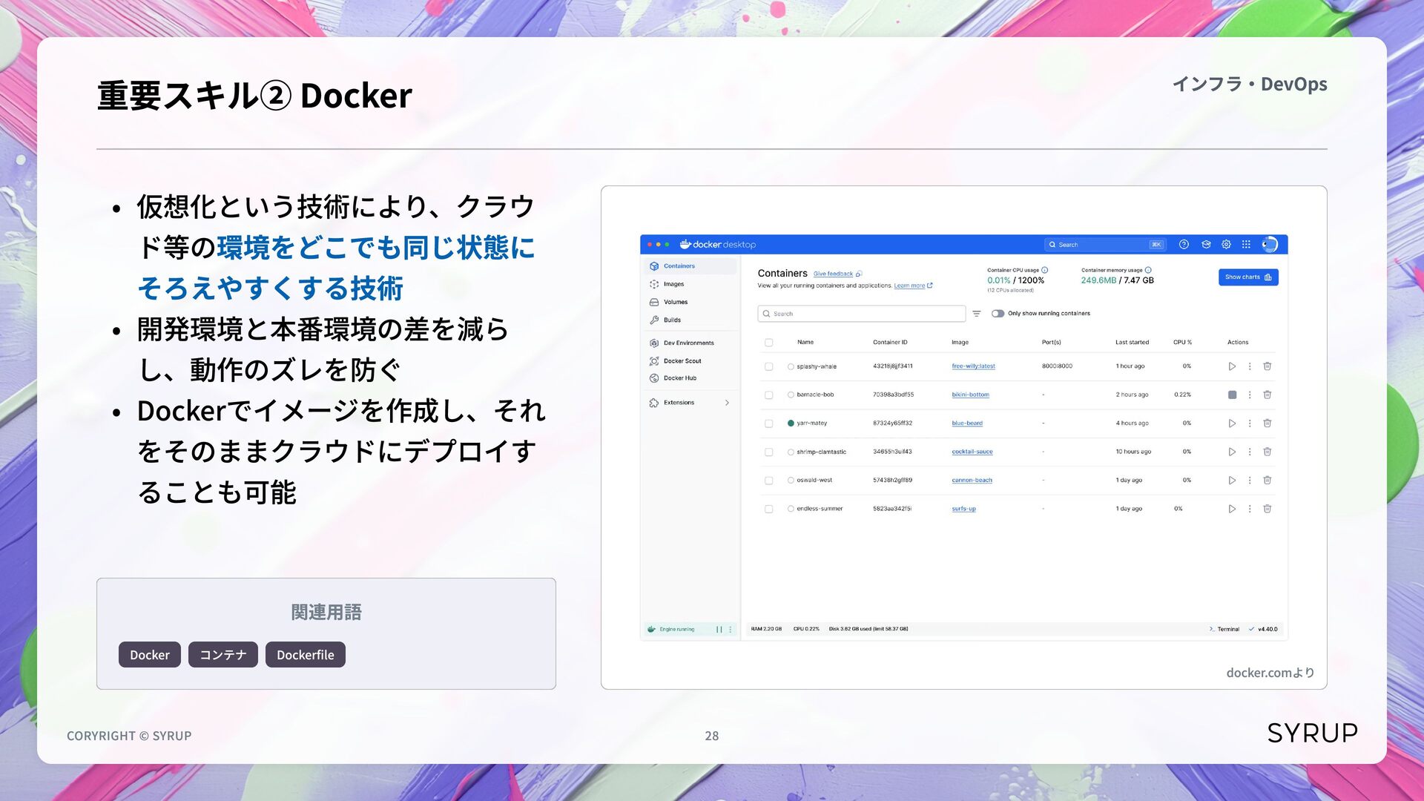
Task: Pause the Docker engine
Action: [x=719, y=630]
